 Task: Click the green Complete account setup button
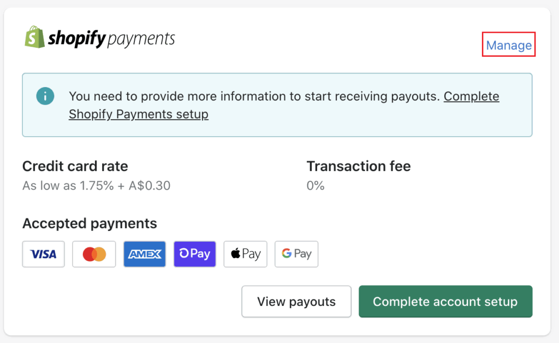point(445,302)
